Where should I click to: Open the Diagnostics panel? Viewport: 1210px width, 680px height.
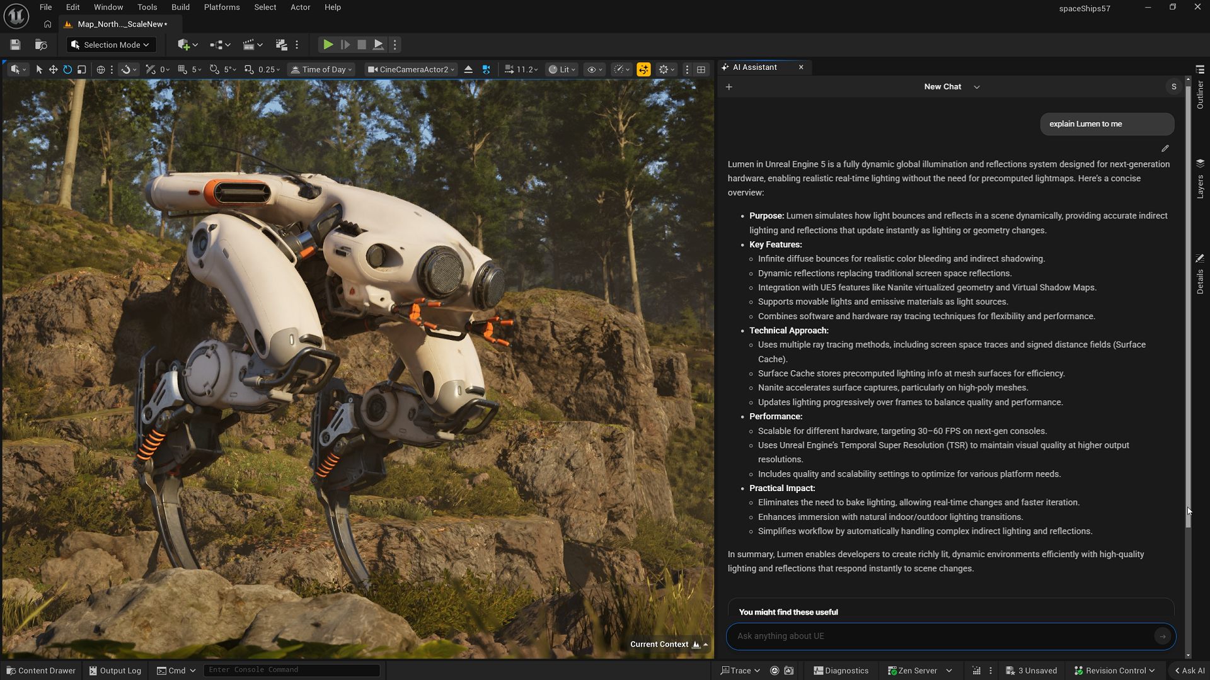pos(841,670)
